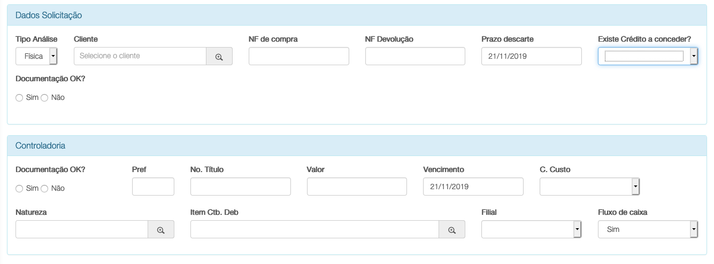The height and width of the screenshot is (264, 714).
Task: Click the Selecione o cliente input field
Action: [x=140, y=56]
